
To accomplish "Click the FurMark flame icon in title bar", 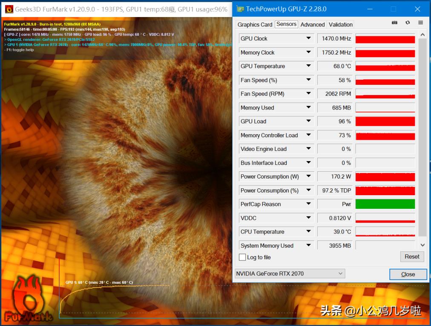I will pos(9,9).
